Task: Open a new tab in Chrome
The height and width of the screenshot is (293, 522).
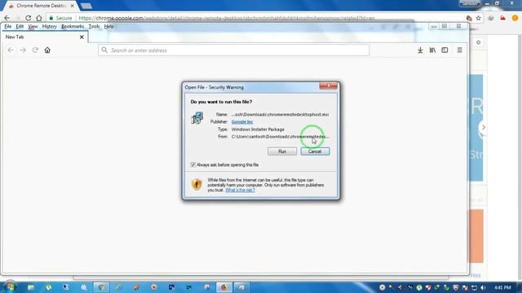Action: [86, 6]
